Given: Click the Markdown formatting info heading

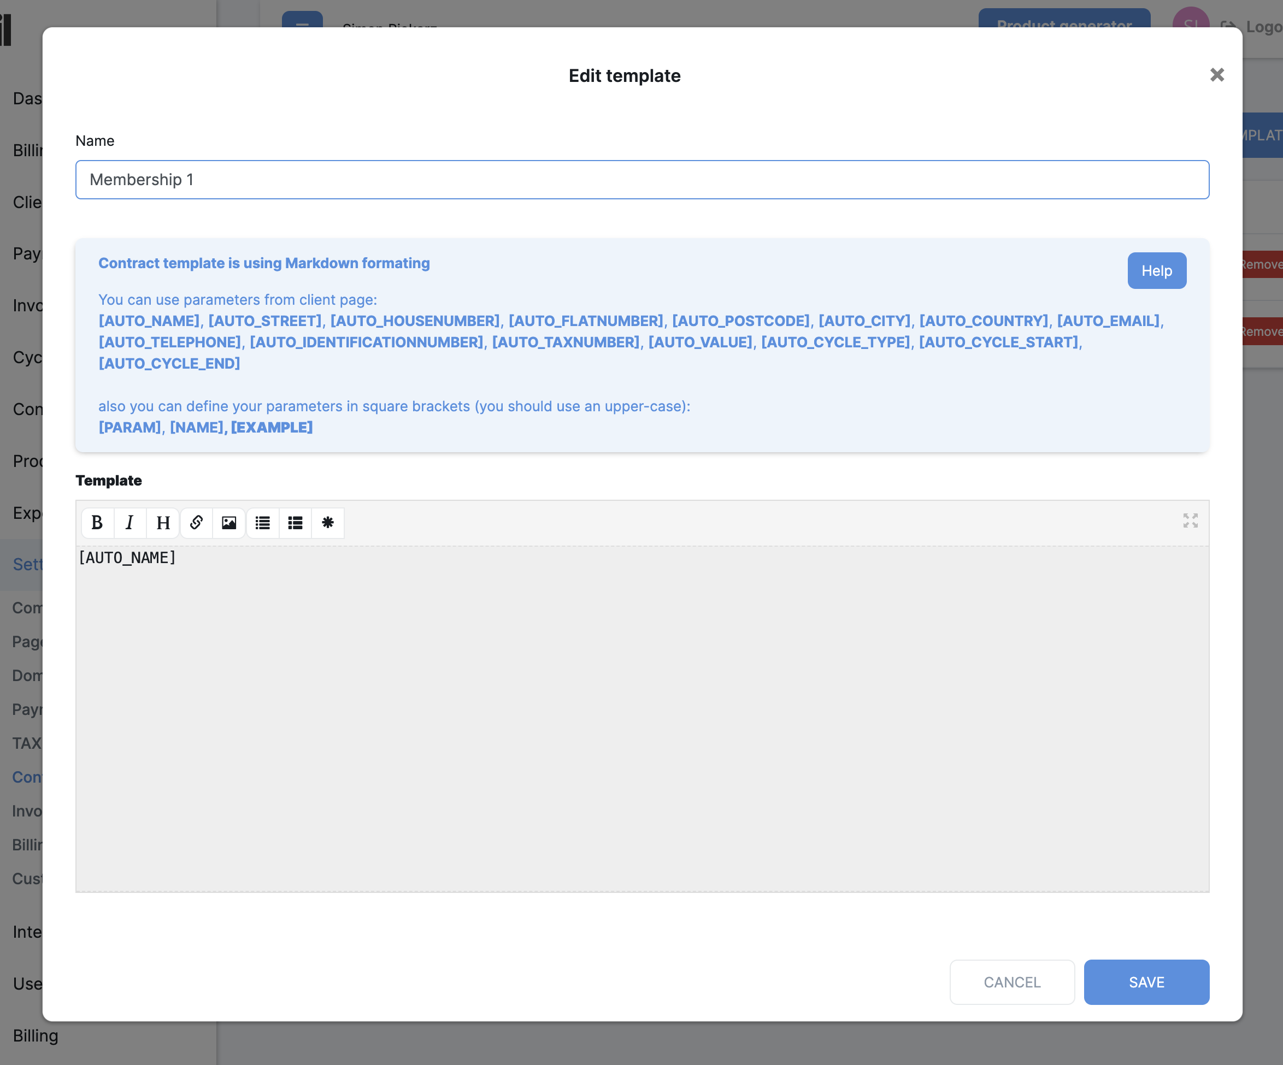Looking at the screenshot, I should click(264, 263).
